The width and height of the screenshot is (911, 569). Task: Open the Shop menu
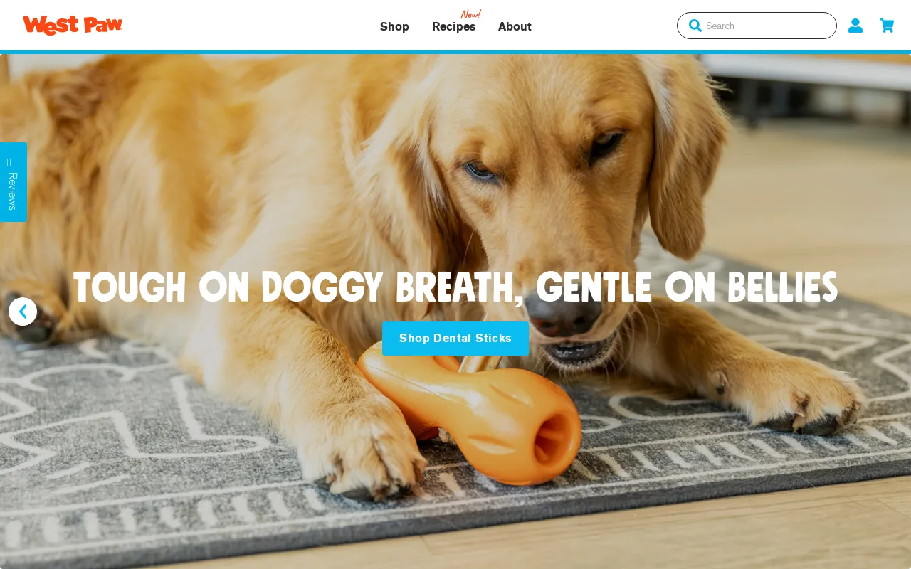click(x=394, y=26)
